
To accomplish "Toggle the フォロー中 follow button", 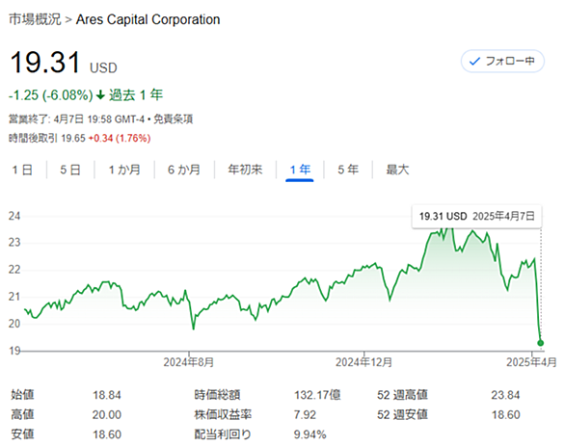I will point(502,62).
